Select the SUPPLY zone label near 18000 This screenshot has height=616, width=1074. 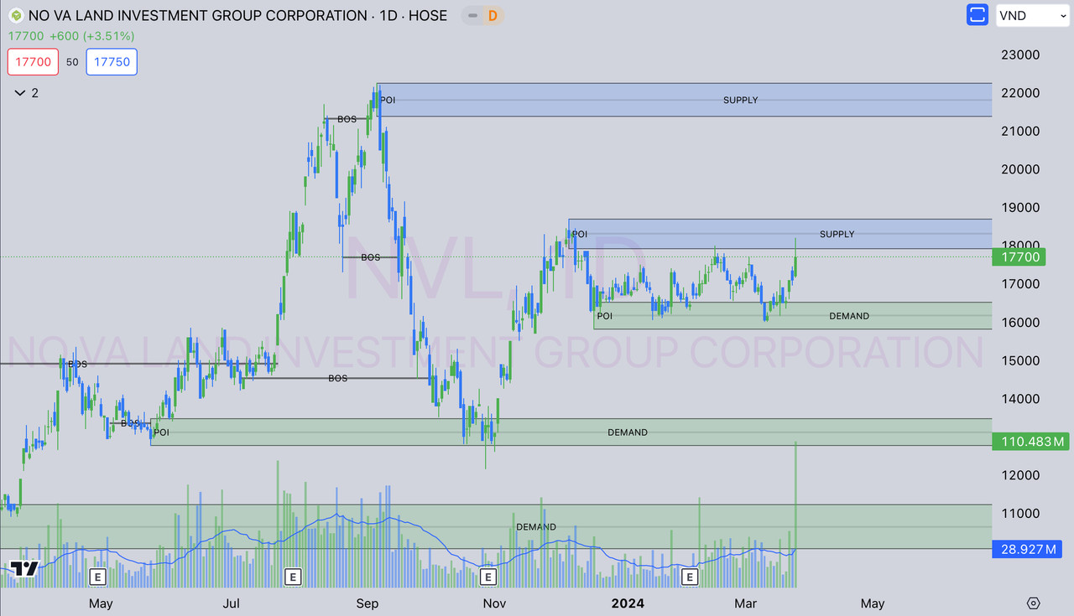(x=837, y=234)
